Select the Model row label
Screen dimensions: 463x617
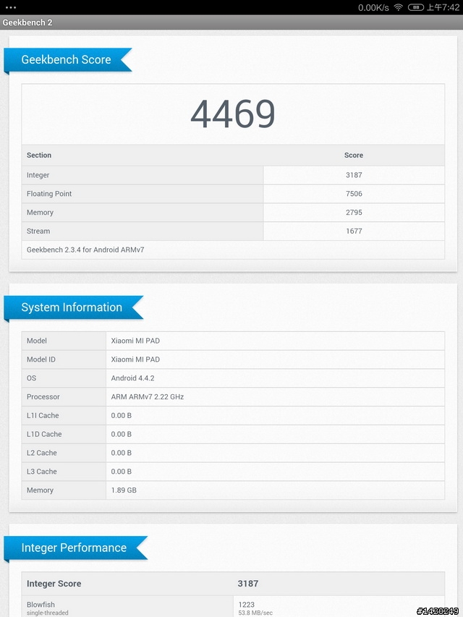click(x=37, y=341)
